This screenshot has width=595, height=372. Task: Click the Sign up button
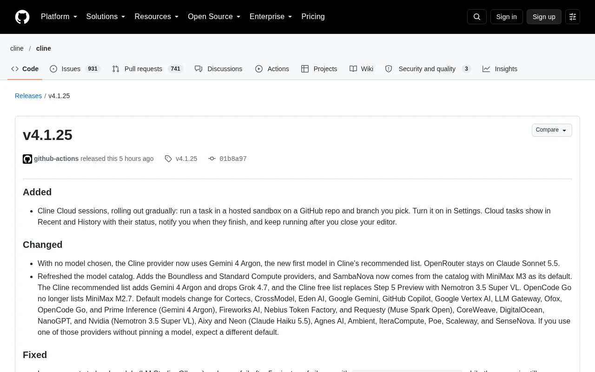[x=544, y=17]
